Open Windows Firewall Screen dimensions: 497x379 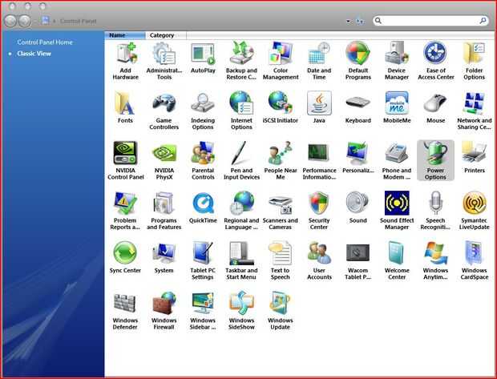click(164, 311)
